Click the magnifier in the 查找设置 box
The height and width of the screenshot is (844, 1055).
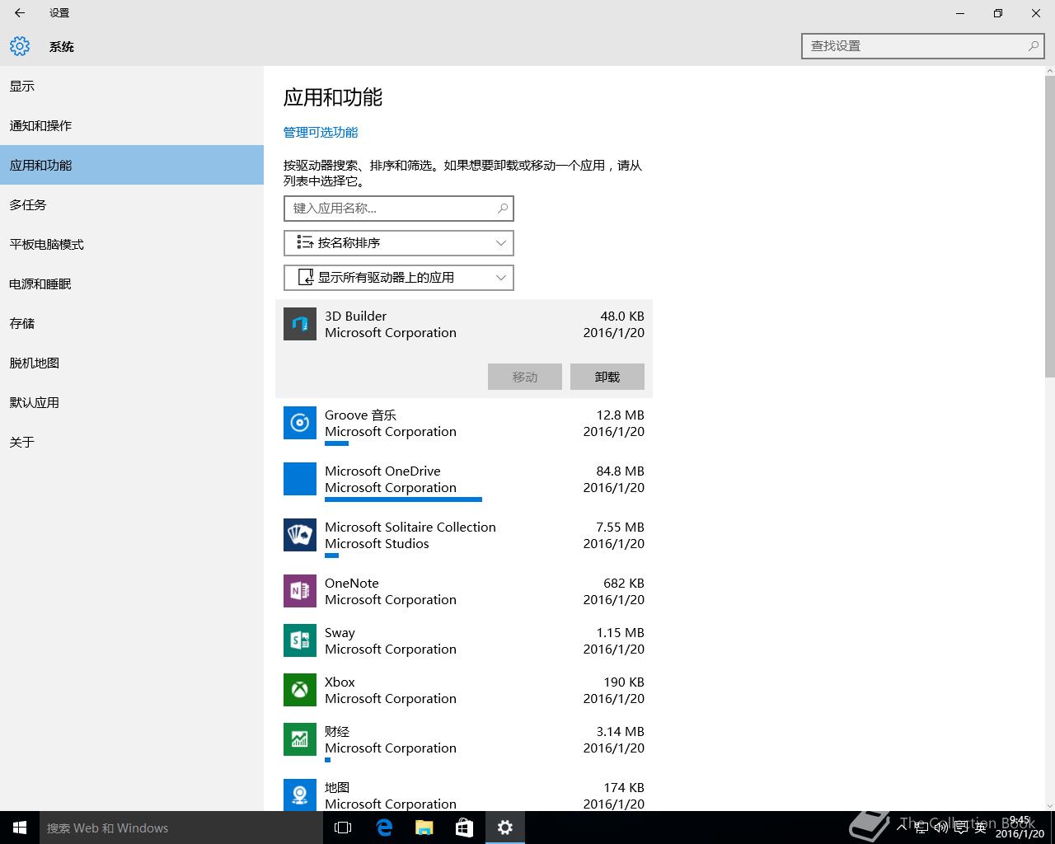[x=1034, y=46]
